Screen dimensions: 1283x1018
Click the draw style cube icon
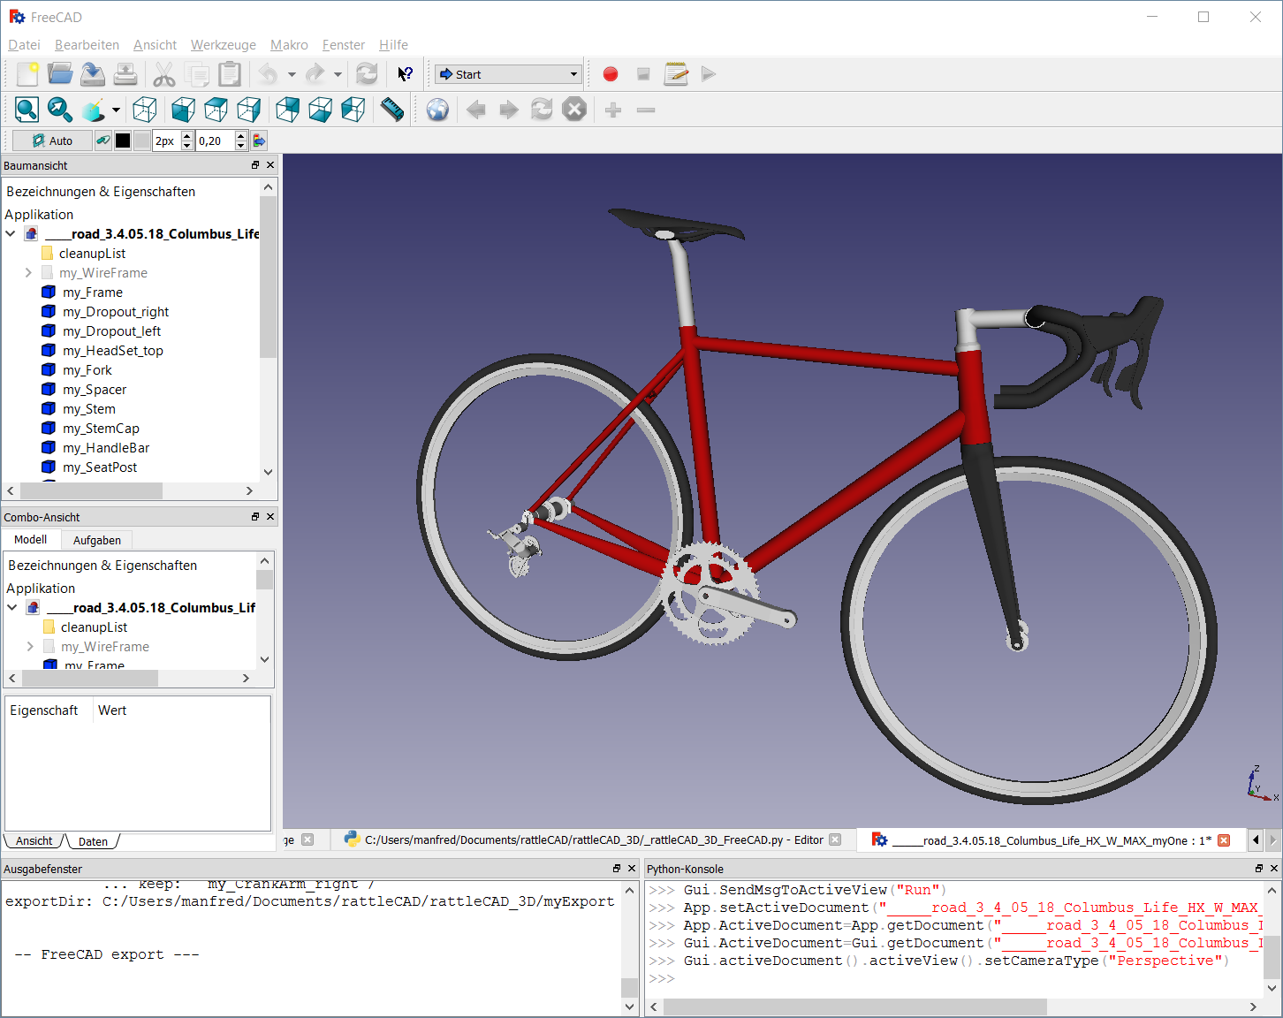coord(93,110)
